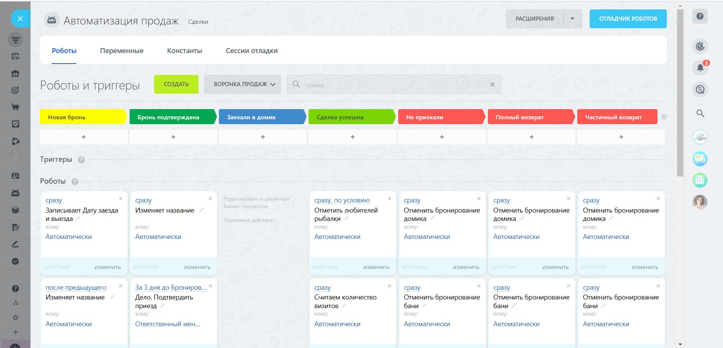Expand the Расширения dropdown arrow
Viewport: 723px width, 348px height.
tap(572, 19)
